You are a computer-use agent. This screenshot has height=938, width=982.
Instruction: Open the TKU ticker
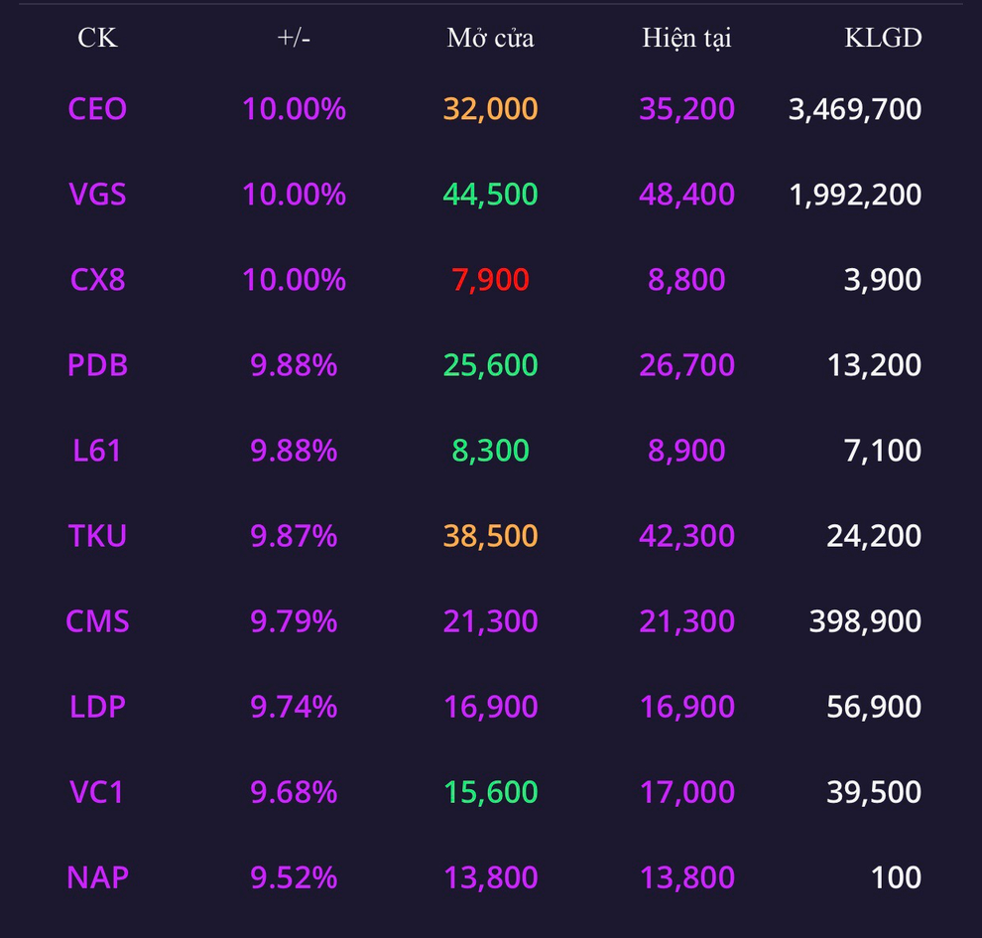point(97,536)
